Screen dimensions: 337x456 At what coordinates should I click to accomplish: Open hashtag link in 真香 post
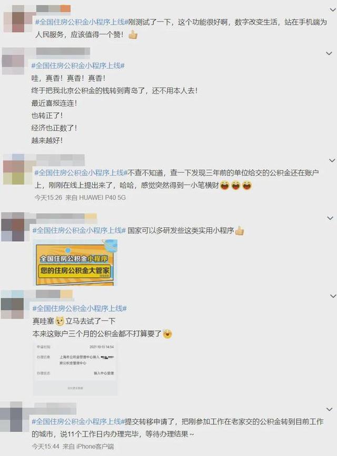coord(78,66)
